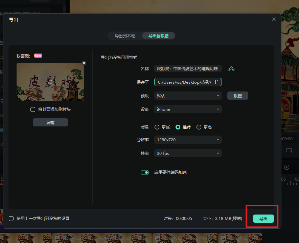The image size is (299, 243).
Task: Select the 更高 quality radio button
Action: click(199, 127)
